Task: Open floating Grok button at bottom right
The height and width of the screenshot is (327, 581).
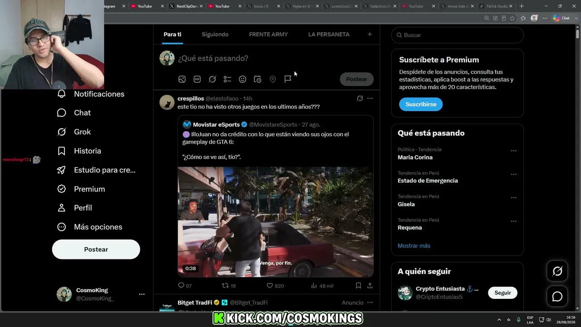Action: [x=557, y=272]
